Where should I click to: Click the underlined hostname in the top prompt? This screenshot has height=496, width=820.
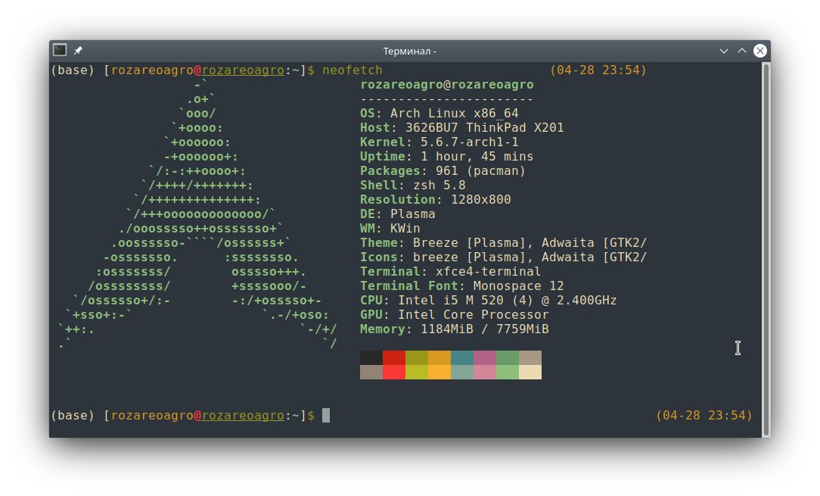pyautogui.click(x=243, y=70)
